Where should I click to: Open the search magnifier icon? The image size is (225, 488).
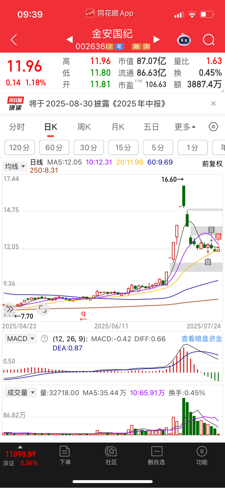click(x=209, y=40)
